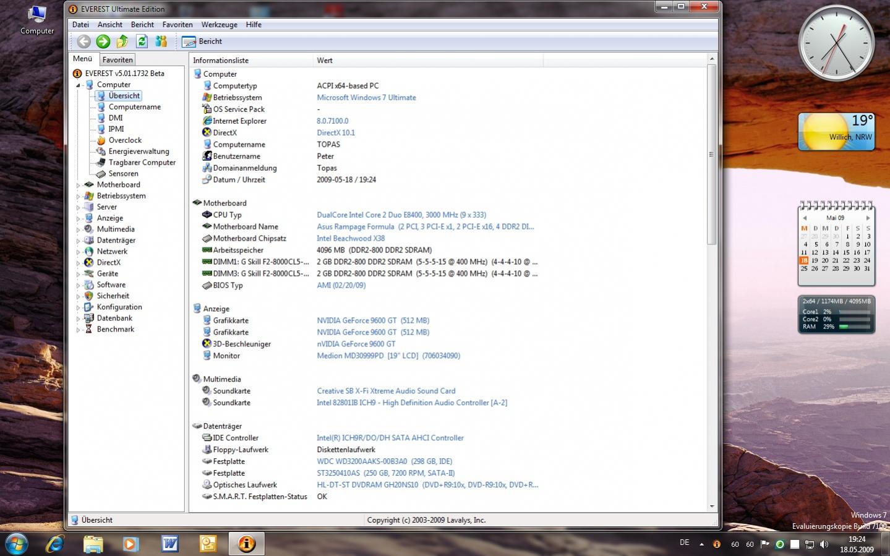This screenshot has width=890, height=556.
Task: Expand the Datenträger tree node
Action: (79, 241)
